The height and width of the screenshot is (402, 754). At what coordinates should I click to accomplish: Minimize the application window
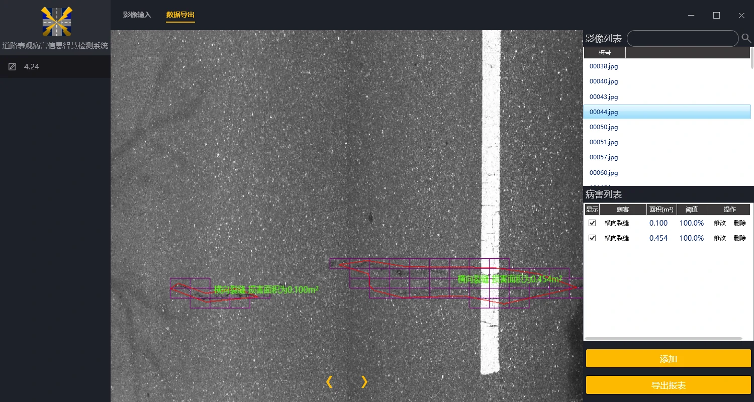pos(692,16)
